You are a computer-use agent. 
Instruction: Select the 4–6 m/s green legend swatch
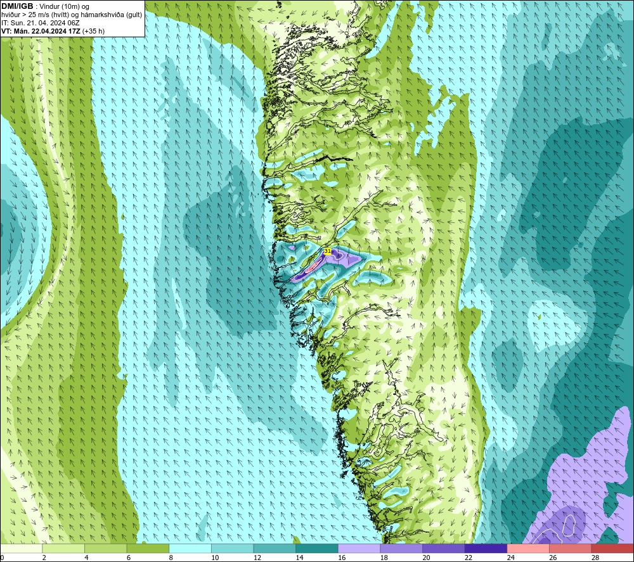[105, 548]
